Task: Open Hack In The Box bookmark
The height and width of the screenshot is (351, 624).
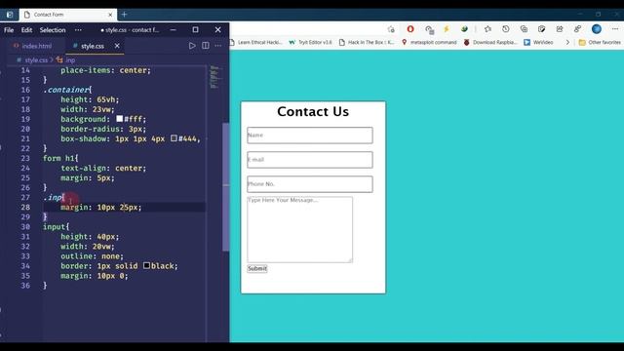Action: pos(367,42)
